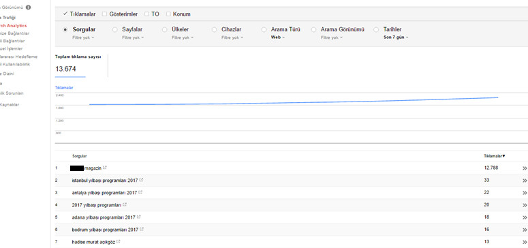Open the İşlemler sidebar item
Screen dimensions: 528x248
(x=11, y=49)
